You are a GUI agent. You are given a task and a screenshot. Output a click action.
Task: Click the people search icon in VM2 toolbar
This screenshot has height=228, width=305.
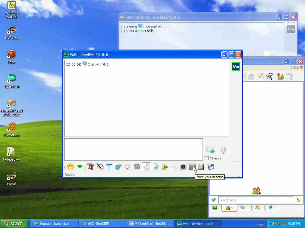[270, 76]
